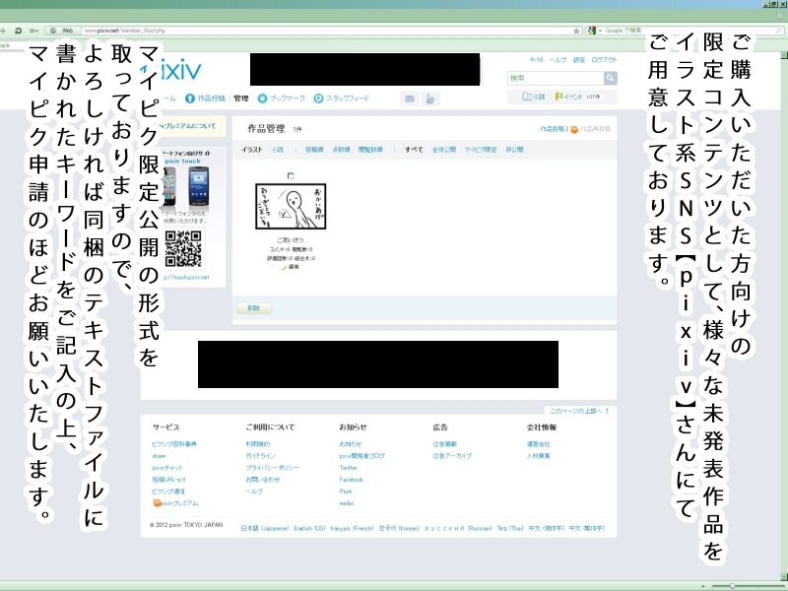The width and height of the screenshot is (788, 591).
Task: Click the bookmark star in address bar
Action: [x=576, y=31]
